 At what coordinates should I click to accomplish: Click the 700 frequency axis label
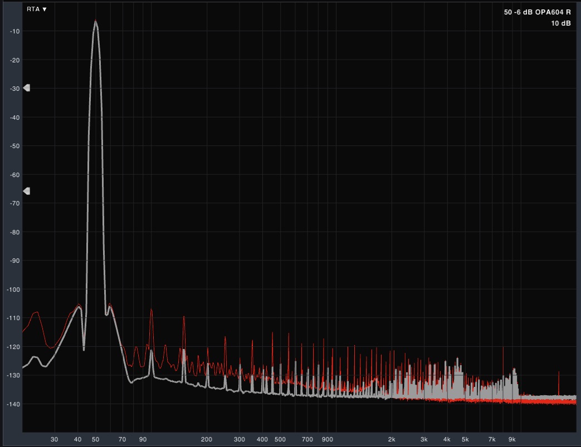tap(307, 440)
